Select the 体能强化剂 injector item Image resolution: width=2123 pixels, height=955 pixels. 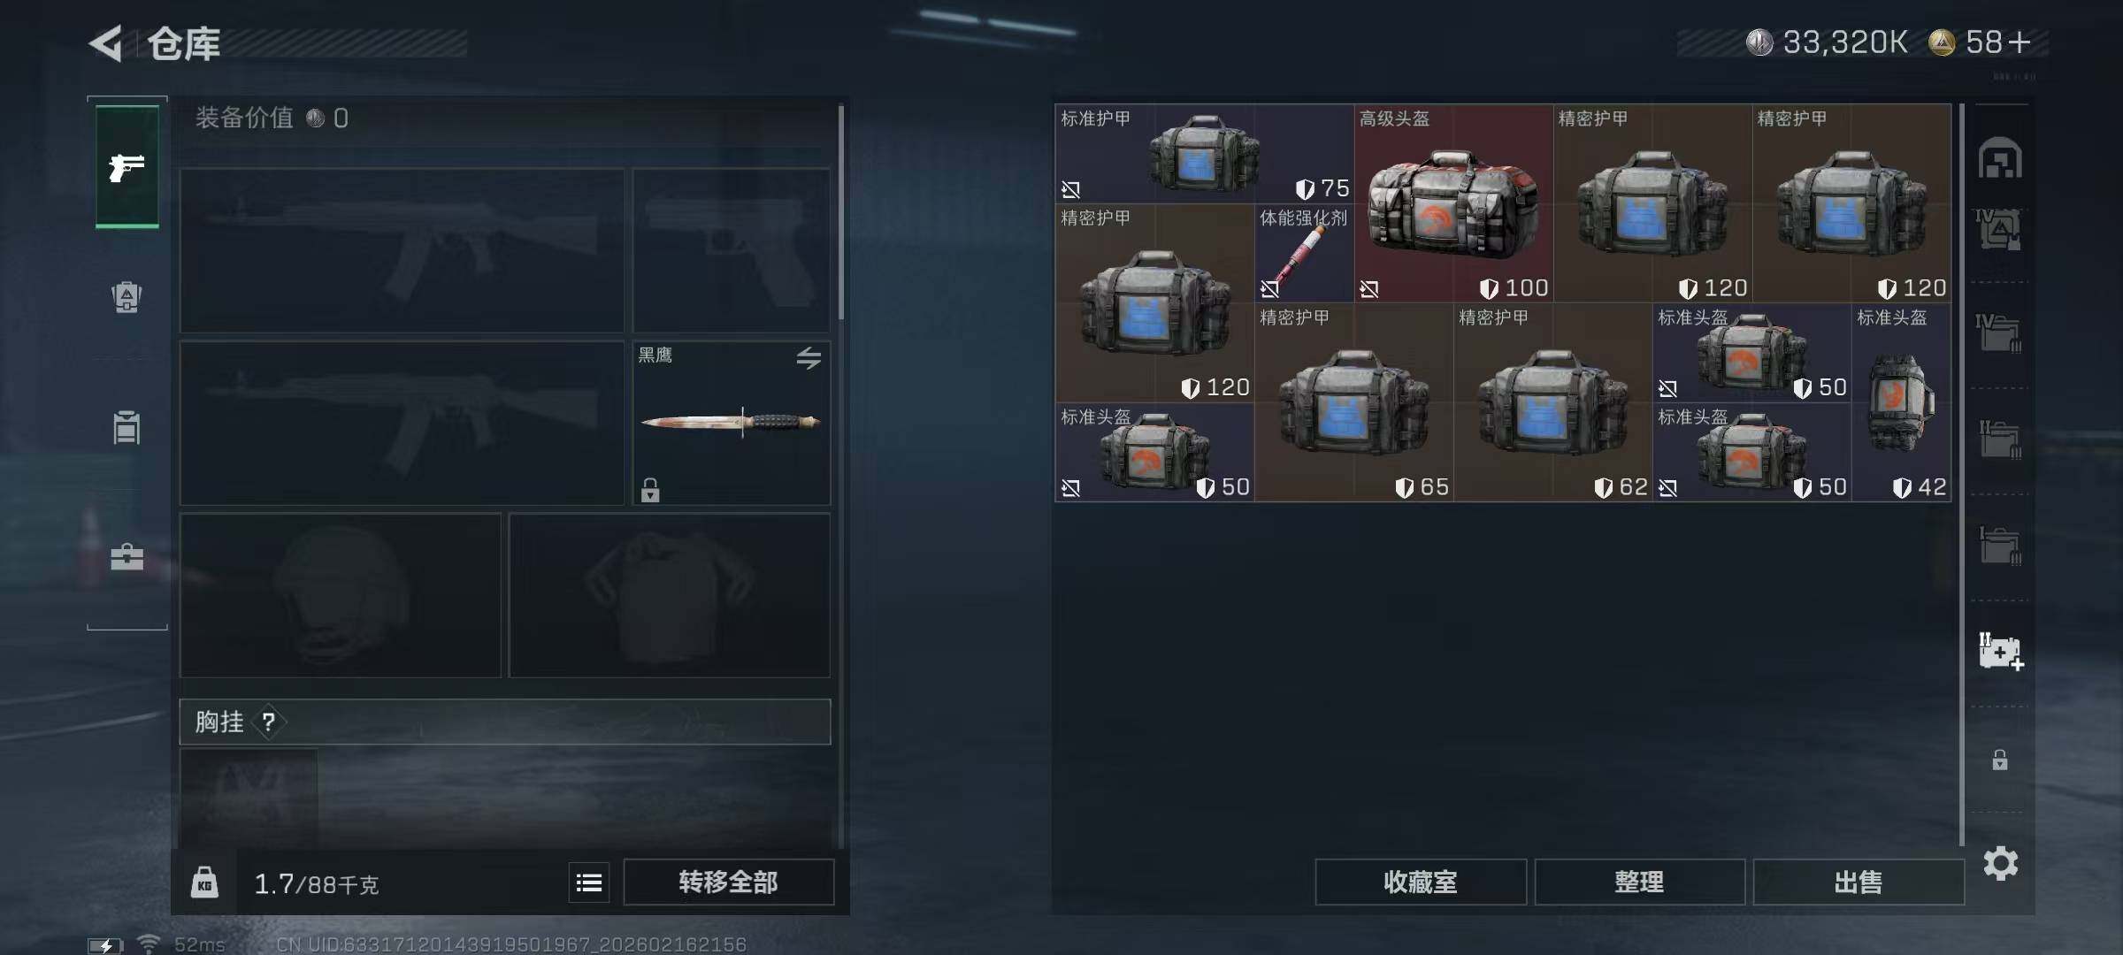(1304, 253)
